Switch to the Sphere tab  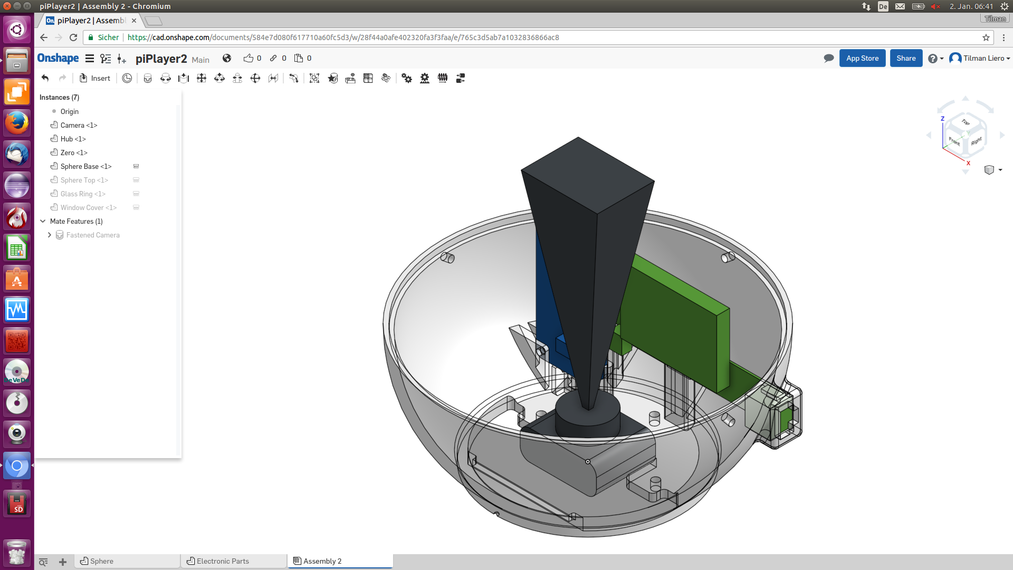[x=127, y=561]
